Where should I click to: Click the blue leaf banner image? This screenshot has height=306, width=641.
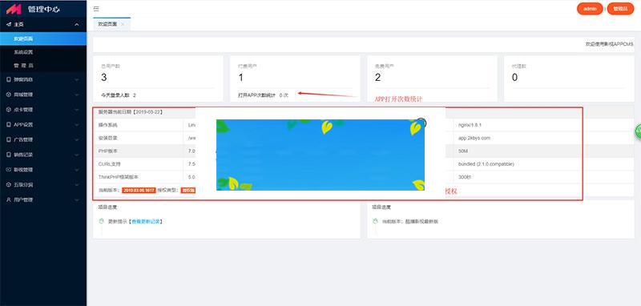[320, 155]
